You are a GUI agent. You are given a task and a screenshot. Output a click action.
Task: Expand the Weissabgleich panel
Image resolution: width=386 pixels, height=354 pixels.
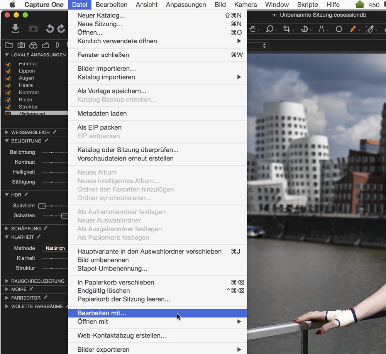(x=7, y=132)
